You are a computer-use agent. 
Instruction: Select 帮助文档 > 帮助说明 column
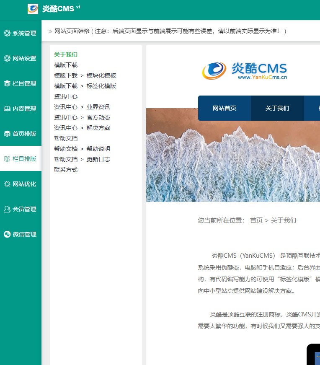click(x=82, y=149)
